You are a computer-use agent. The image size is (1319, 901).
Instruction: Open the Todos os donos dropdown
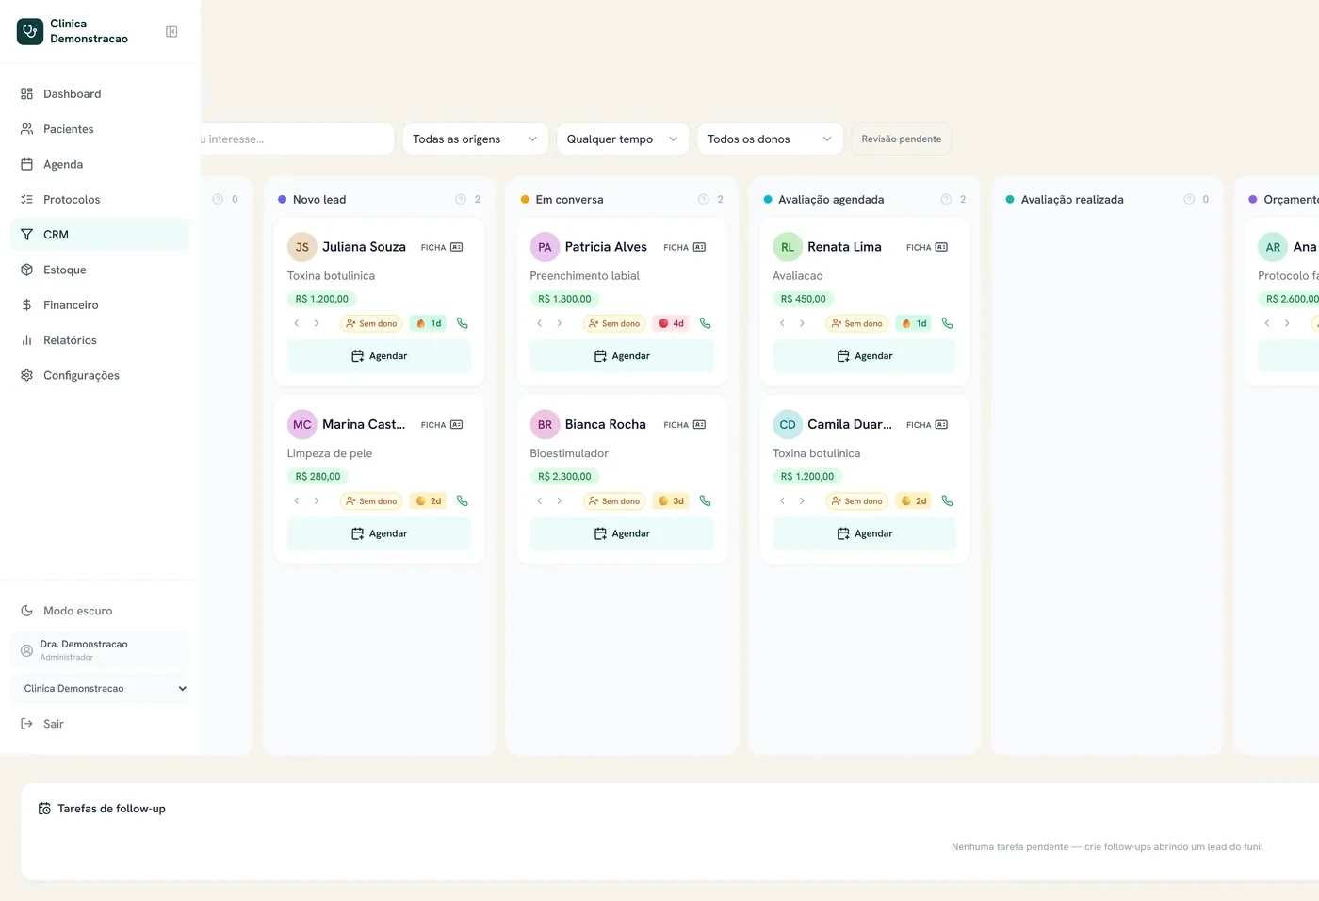coord(770,139)
